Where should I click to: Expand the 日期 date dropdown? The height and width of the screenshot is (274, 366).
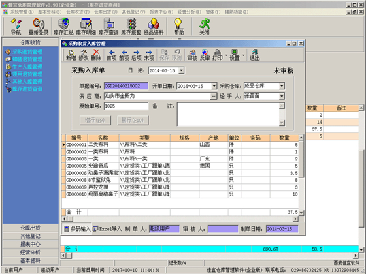(182, 70)
